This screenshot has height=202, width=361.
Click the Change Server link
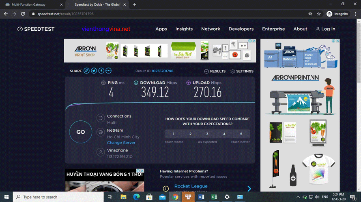coord(121,143)
